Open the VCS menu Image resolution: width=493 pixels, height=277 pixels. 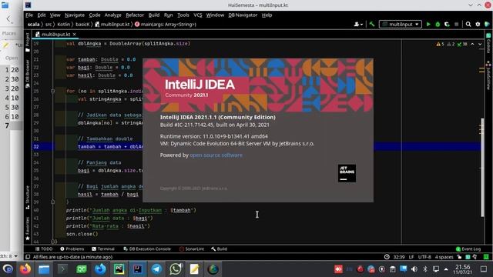click(197, 15)
